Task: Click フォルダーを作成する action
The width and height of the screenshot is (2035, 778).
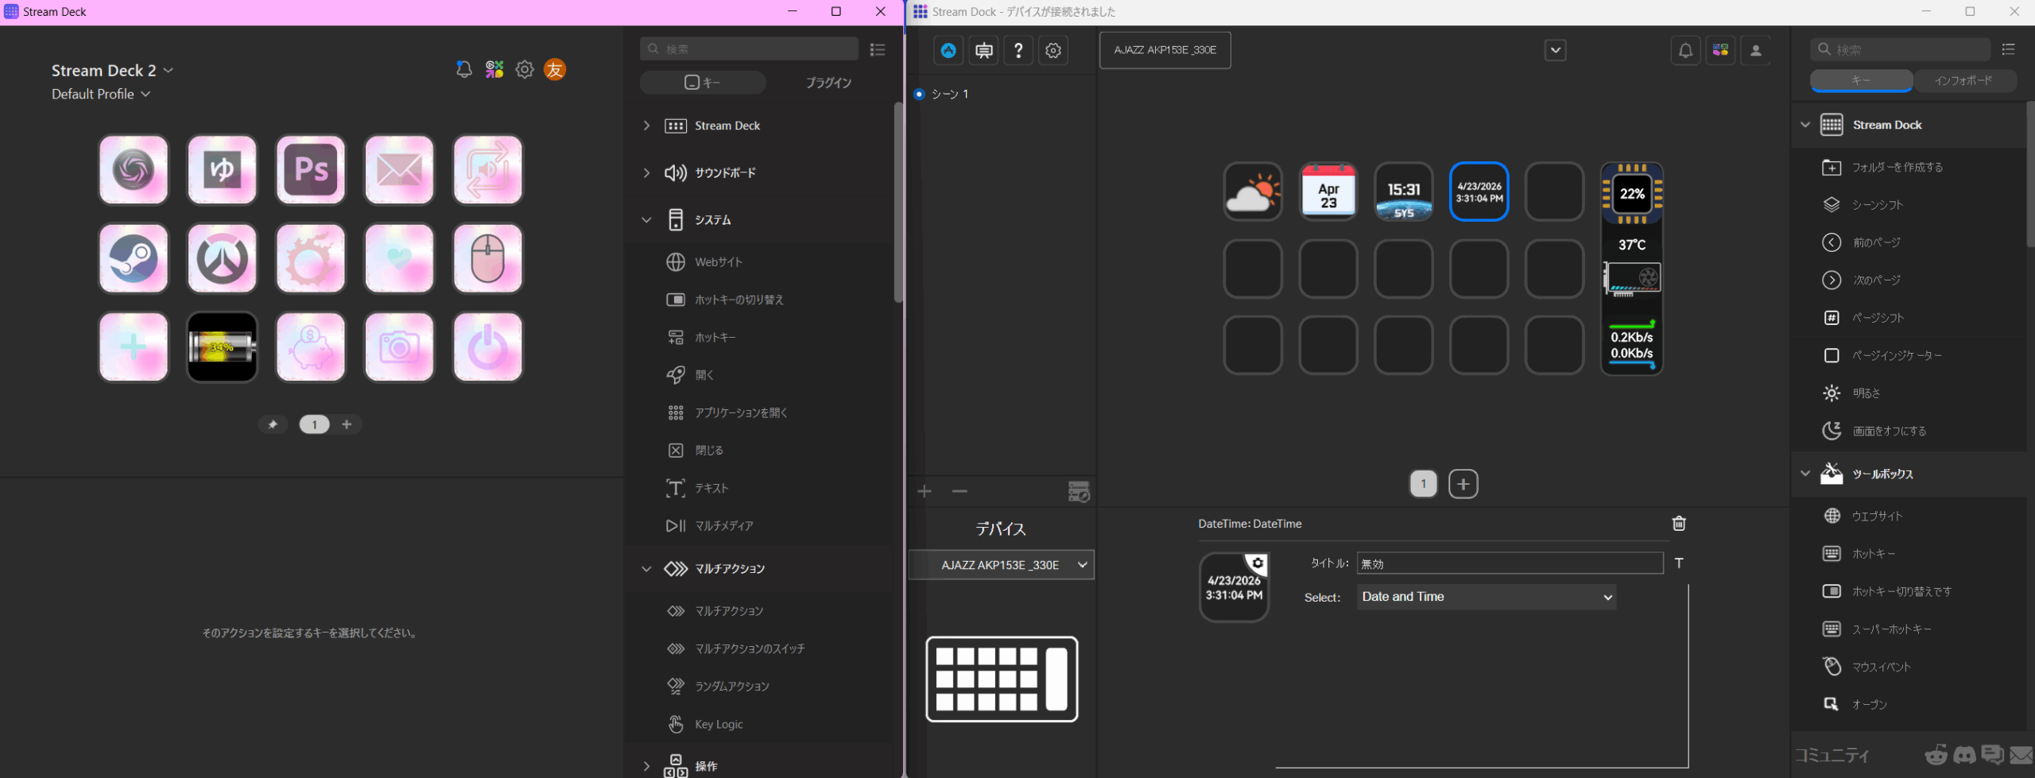Action: click(1897, 167)
